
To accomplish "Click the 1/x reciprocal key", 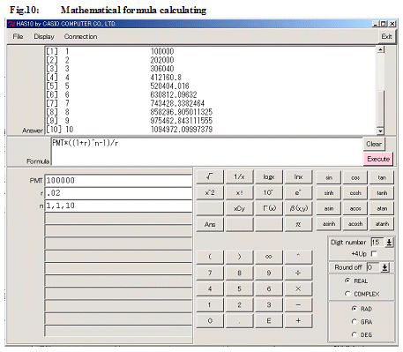I will click(x=239, y=177).
